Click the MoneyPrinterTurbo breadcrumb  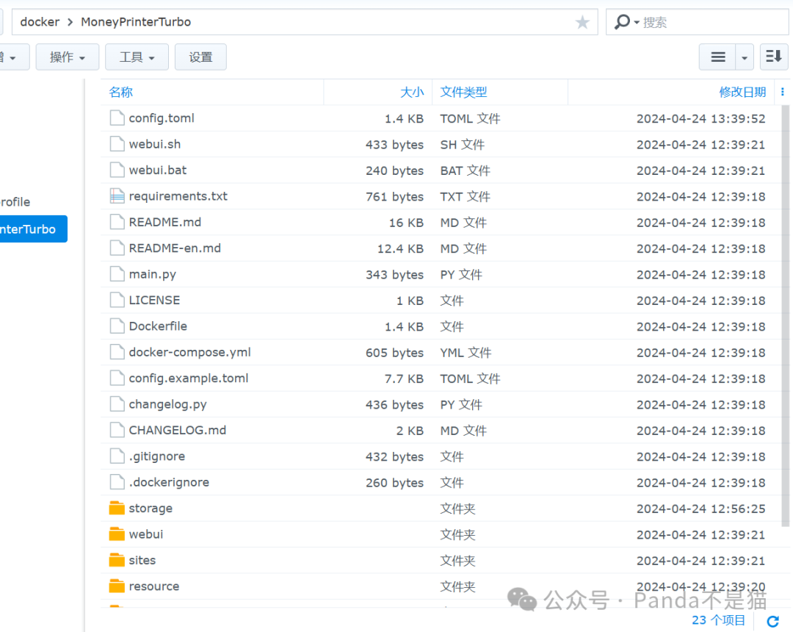point(136,22)
